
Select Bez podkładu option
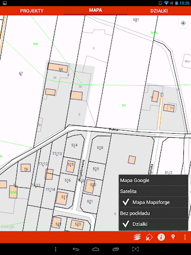tap(153, 213)
